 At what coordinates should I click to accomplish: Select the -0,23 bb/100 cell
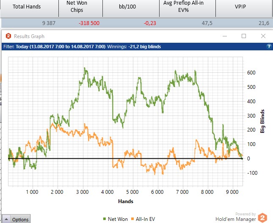[x=150, y=23]
